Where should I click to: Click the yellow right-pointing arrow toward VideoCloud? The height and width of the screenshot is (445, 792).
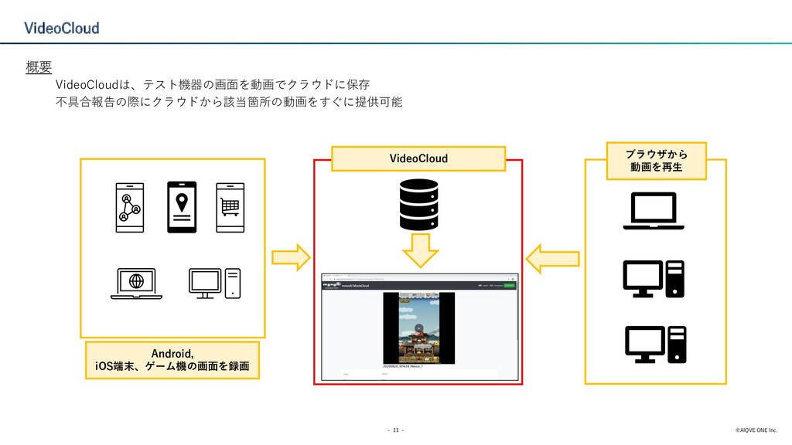pyautogui.click(x=292, y=258)
